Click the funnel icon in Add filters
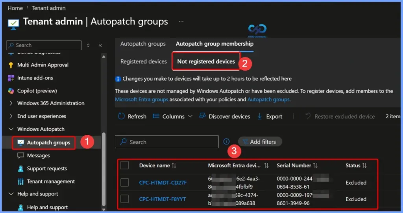The height and width of the screenshot is (213, 403). pyautogui.click(x=245, y=141)
